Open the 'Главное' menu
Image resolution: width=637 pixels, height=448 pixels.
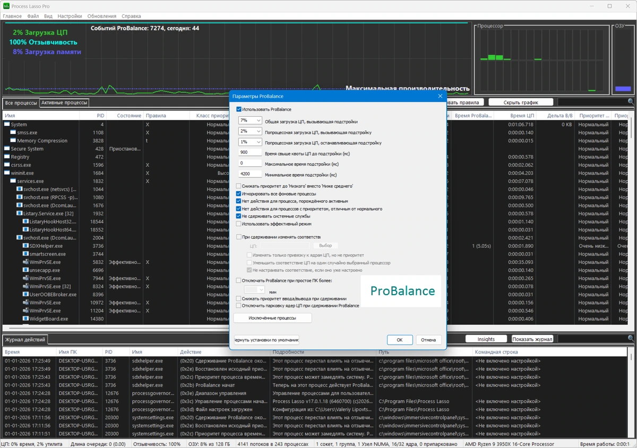[12, 16]
